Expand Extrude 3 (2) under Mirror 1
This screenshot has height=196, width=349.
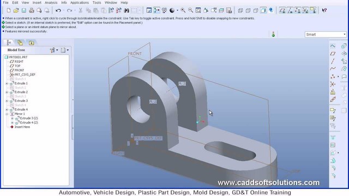pos(12,119)
